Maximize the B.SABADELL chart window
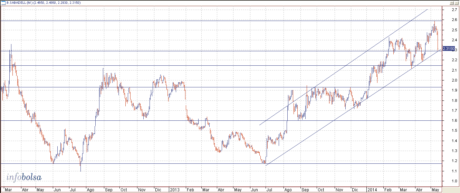The height and width of the screenshot is (193, 460). pyautogui.click(x=452, y=2)
